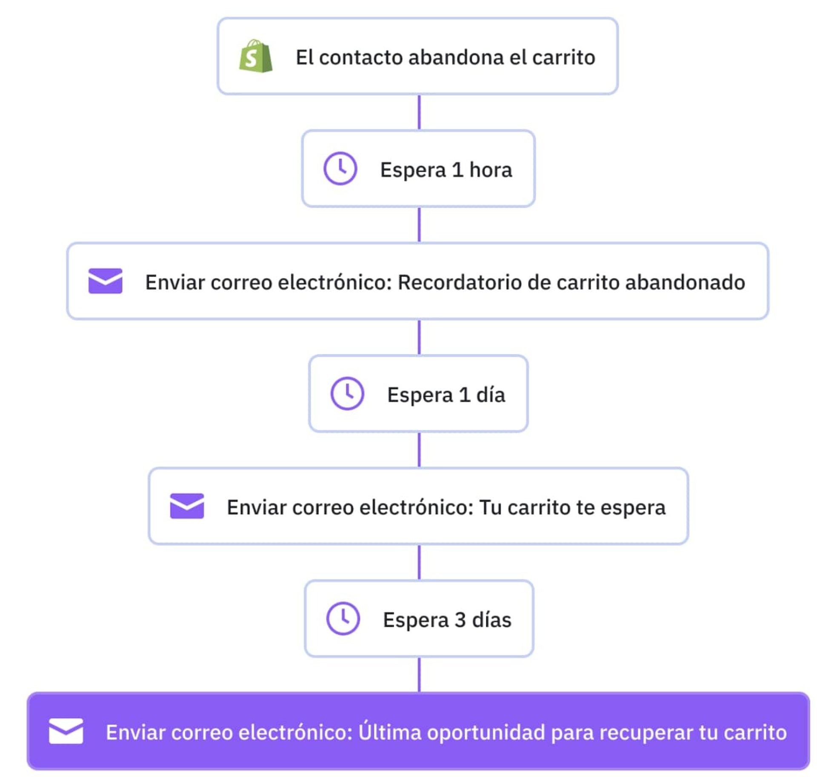The height and width of the screenshot is (777, 817).
Task: Click the connector below the 'Tu carrito te espera' step
Action: click(419, 562)
